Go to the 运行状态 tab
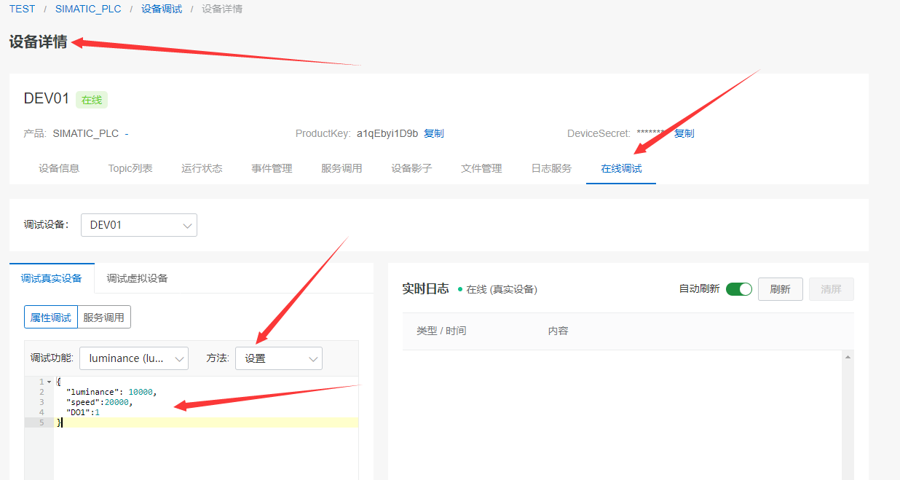This screenshot has height=480, width=900. (x=202, y=168)
